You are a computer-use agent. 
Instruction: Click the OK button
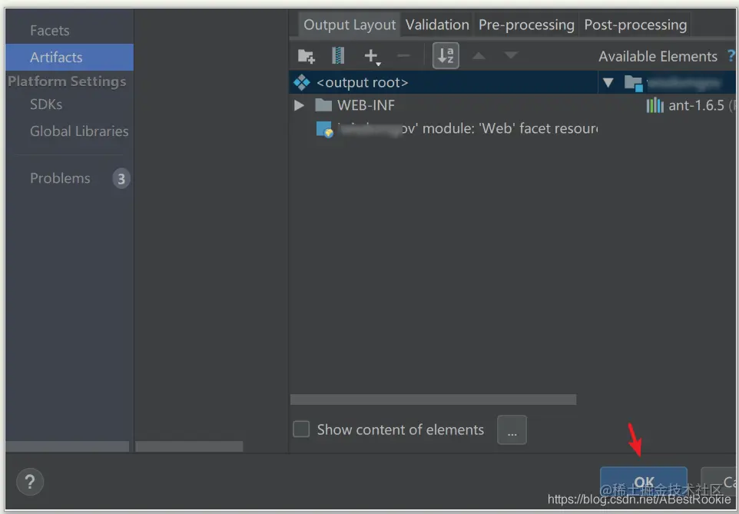click(643, 482)
